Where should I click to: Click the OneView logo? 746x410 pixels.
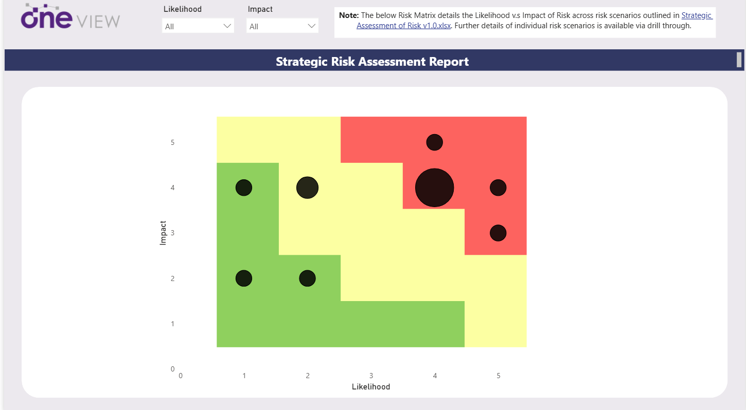click(70, 17)
